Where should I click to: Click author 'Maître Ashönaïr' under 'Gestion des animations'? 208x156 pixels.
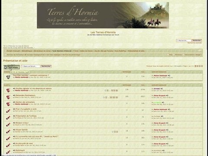[x=22, y=104]
